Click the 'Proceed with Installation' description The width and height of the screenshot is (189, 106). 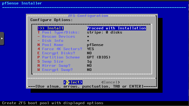116,28
